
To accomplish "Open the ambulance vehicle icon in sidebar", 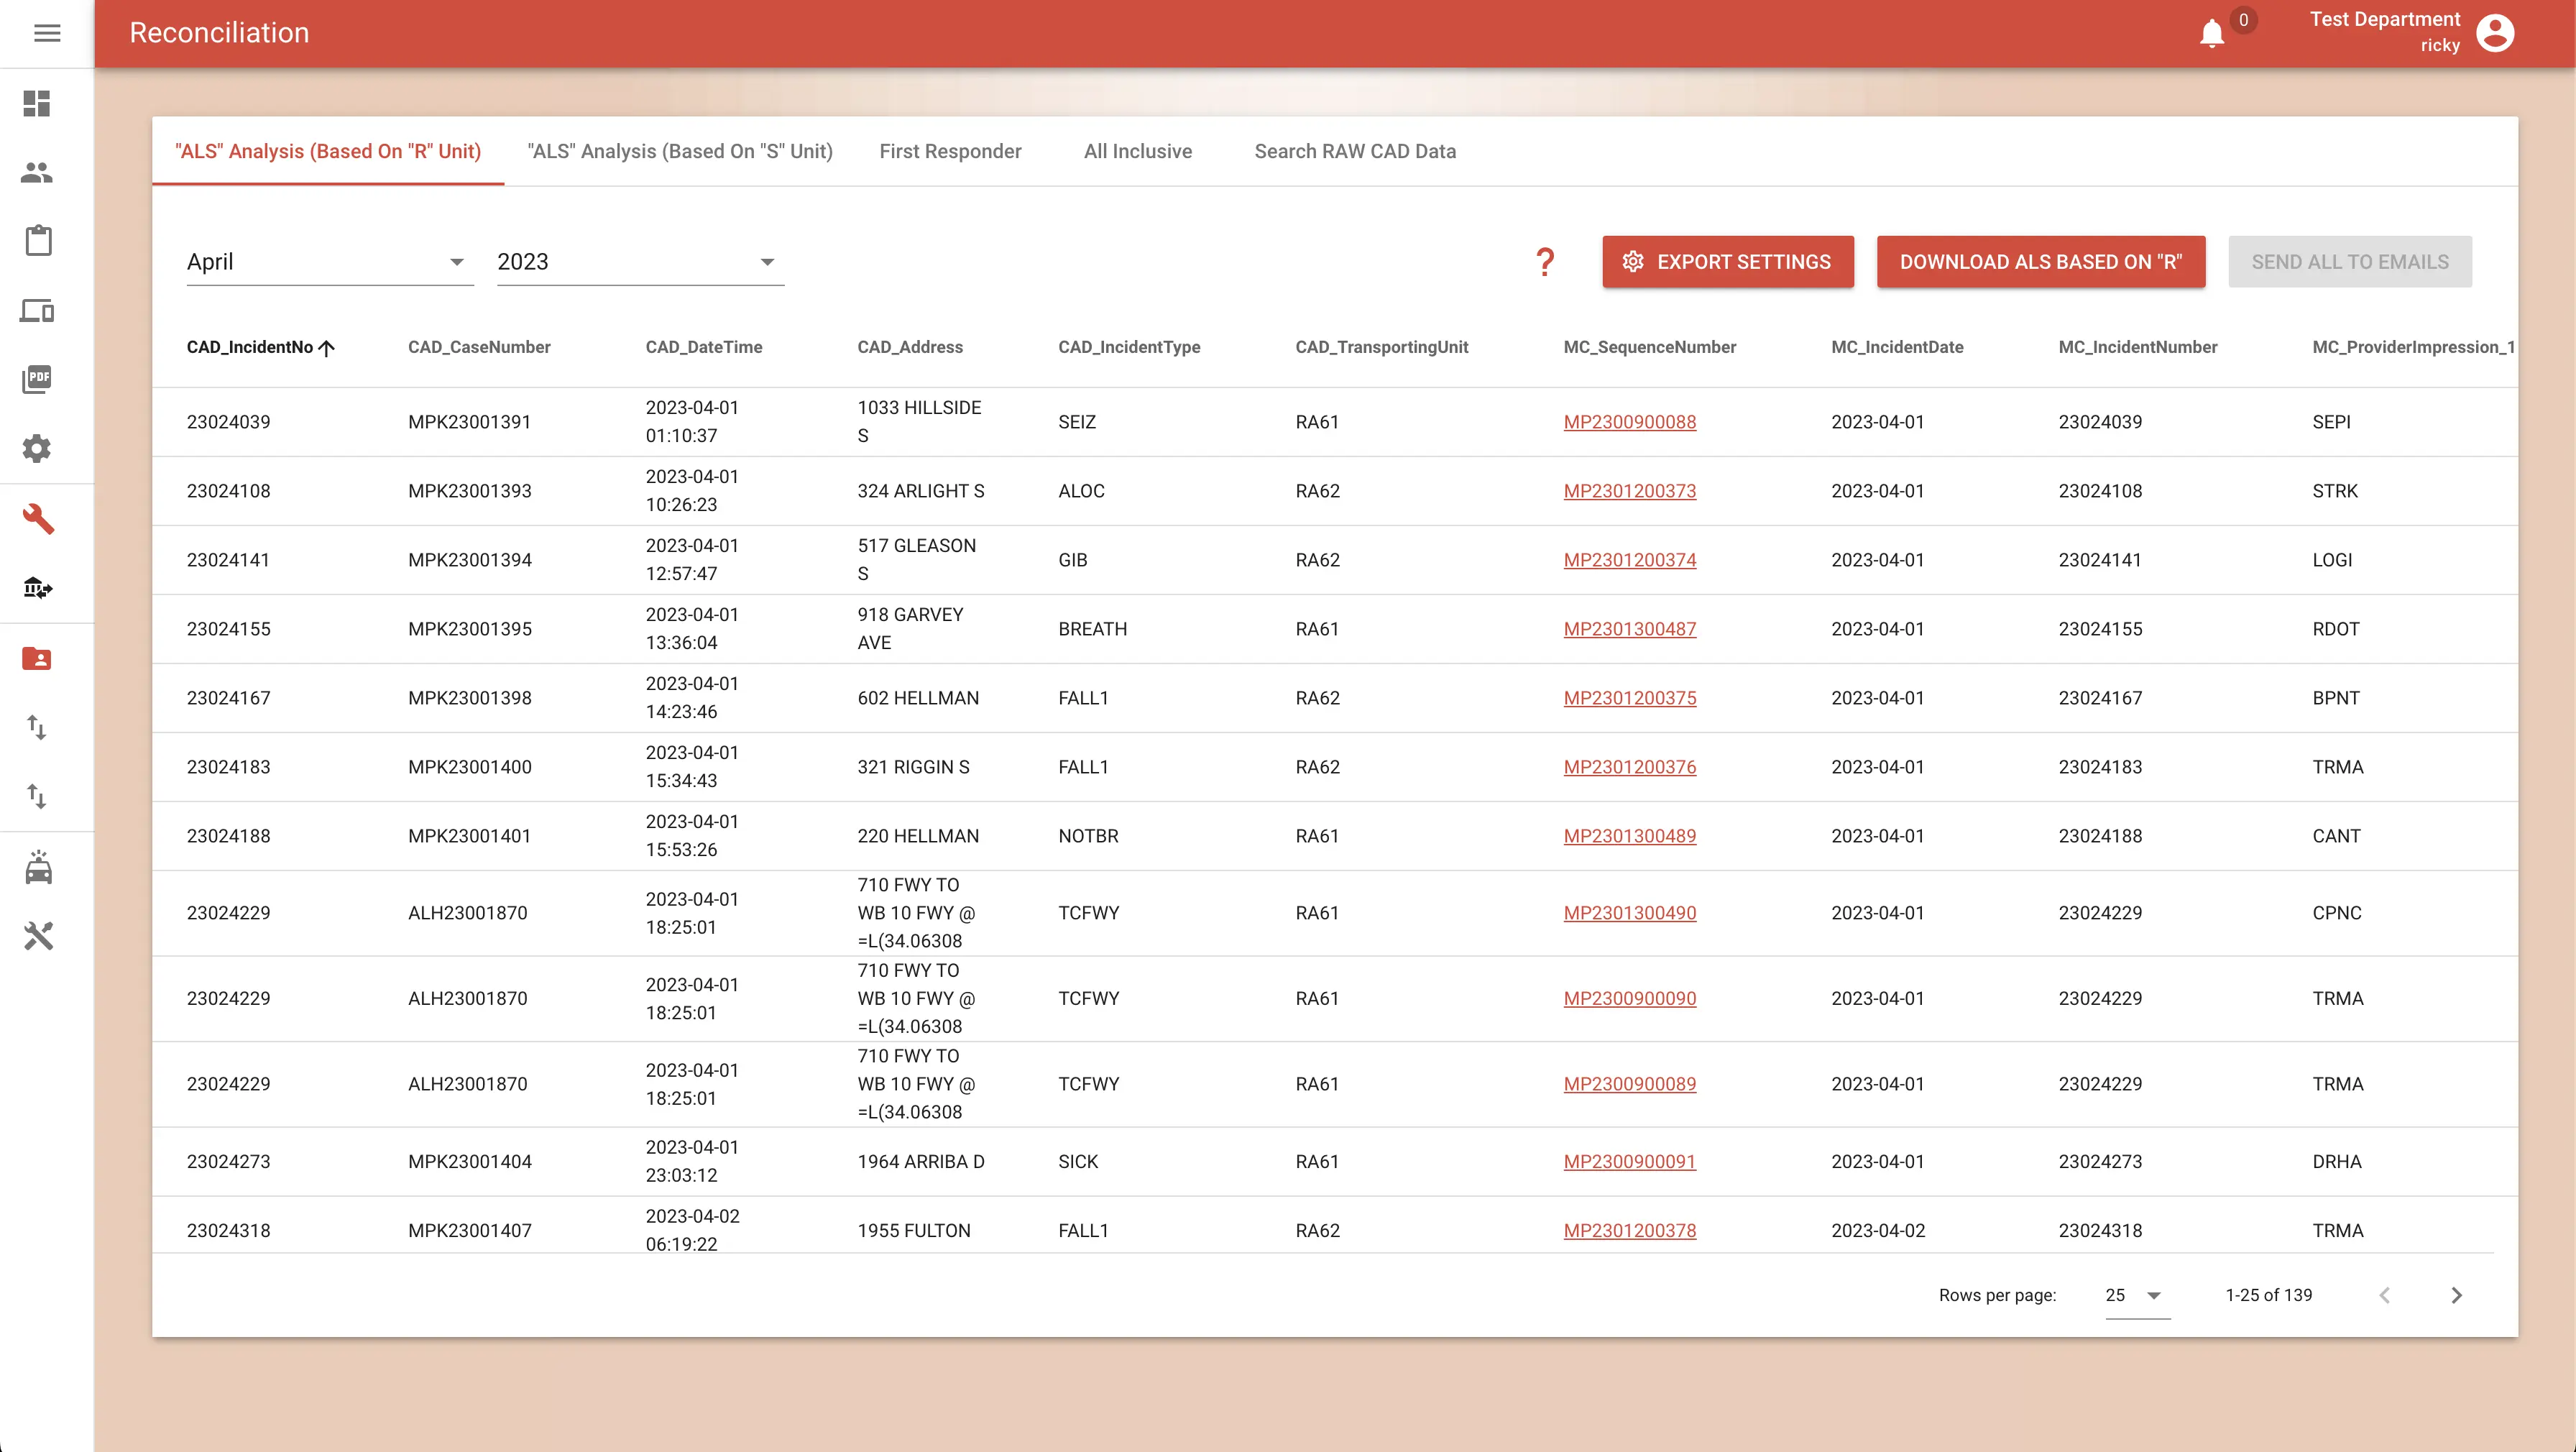I will click(x=38, y=867).
